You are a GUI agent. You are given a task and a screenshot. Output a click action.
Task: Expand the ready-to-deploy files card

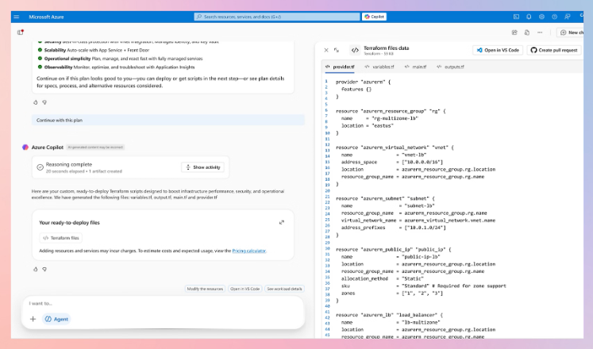pos(281,222)
